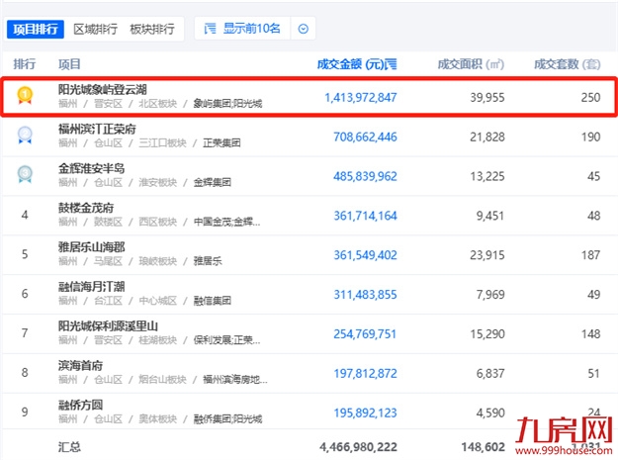Click 北区板块 in the first row

pos(157,104)
